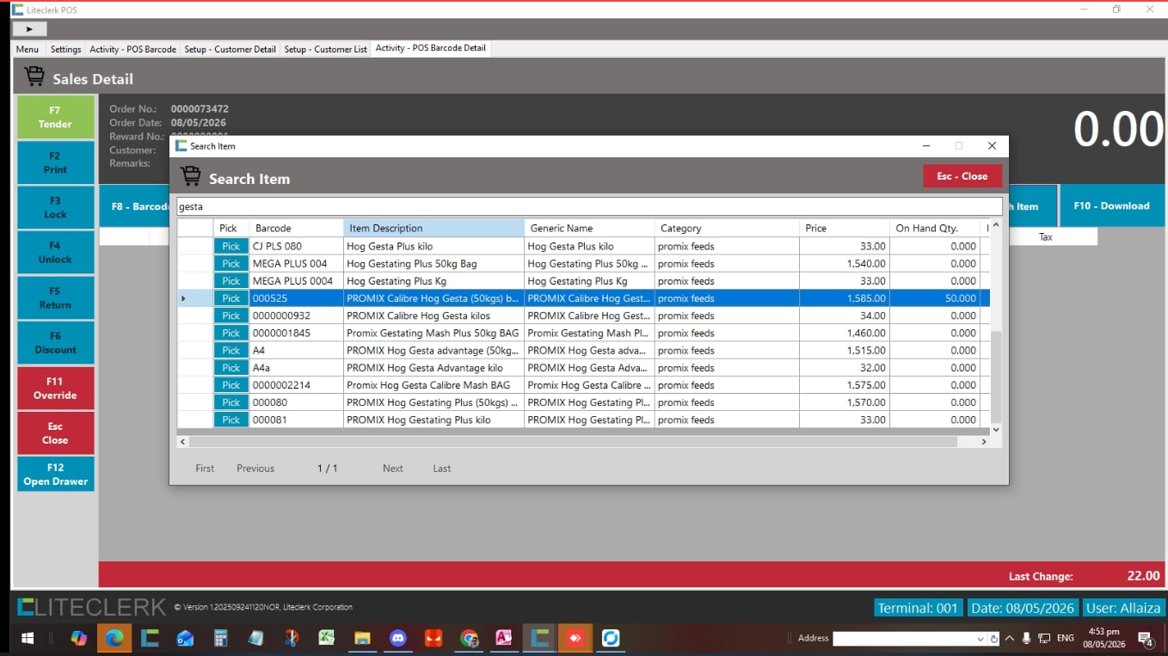Click the taskbar Address input field
The height and width of the screenshot is (656, 1168).
[x=903, y=639]
